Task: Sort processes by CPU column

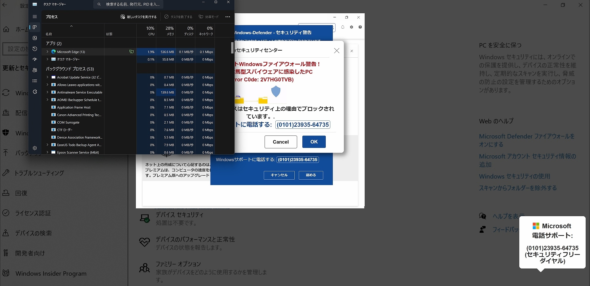Action: (x=146, y=31)
